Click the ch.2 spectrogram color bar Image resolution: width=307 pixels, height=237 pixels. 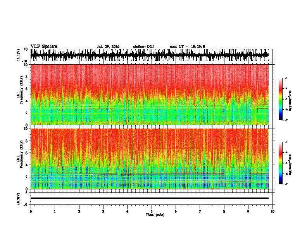(281, 163)
